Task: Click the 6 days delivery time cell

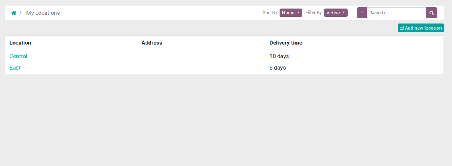Action: coord(278,68)
